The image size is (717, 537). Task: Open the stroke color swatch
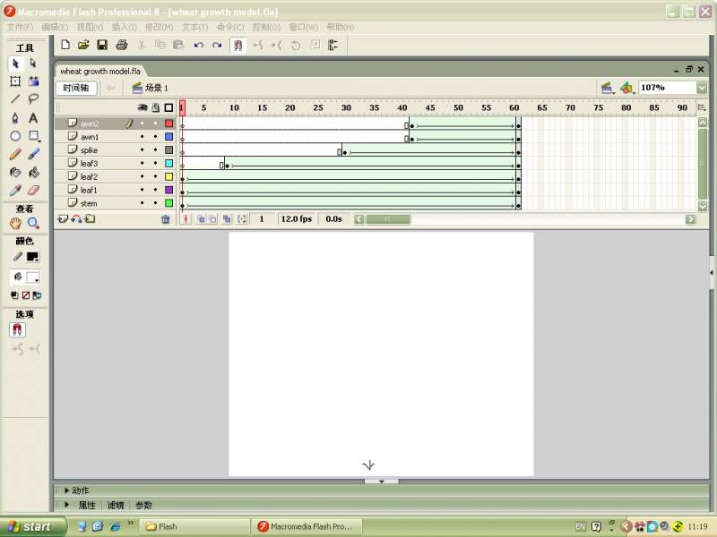32,257
